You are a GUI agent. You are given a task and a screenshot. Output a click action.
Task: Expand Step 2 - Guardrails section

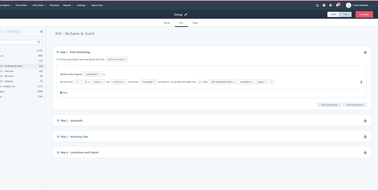71,121
